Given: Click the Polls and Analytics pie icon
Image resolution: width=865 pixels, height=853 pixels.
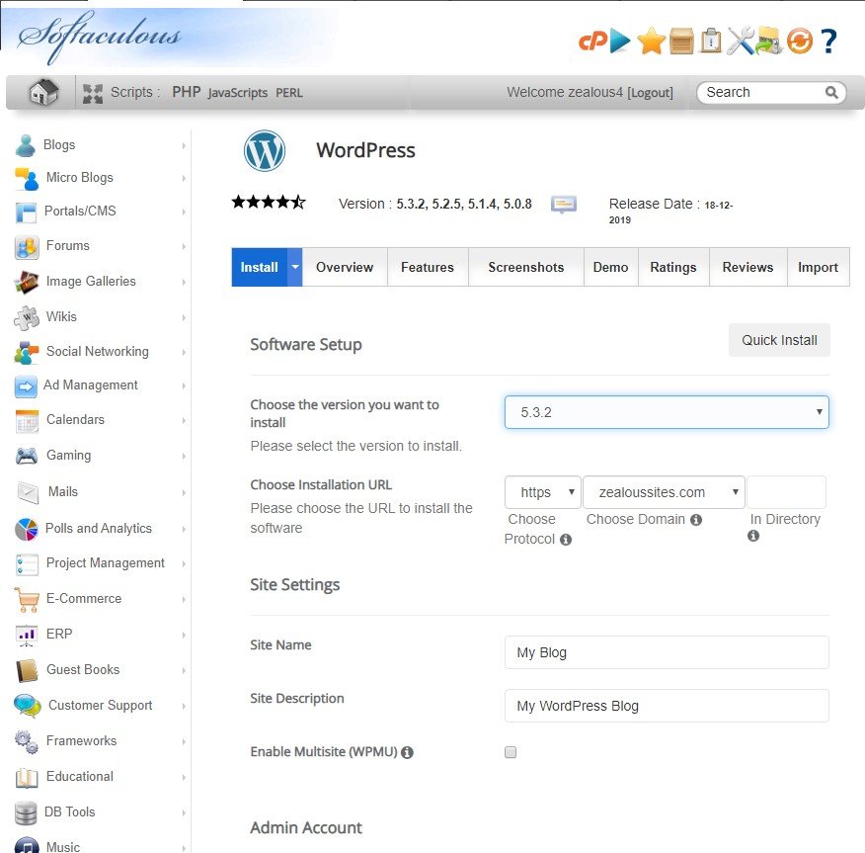Looking at the screenshot, I should 27,529.
